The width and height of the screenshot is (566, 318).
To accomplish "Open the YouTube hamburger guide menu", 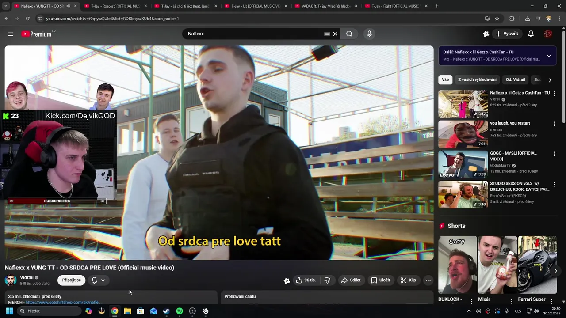I will tap(11, 34).
